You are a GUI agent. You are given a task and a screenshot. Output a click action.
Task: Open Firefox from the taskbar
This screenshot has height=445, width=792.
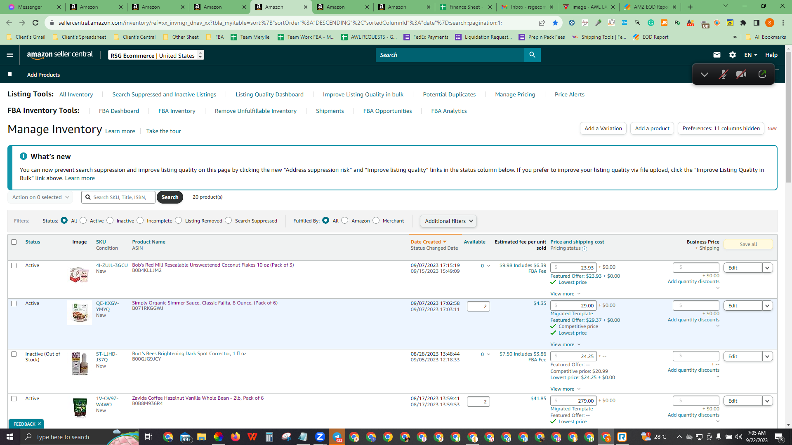235,437
